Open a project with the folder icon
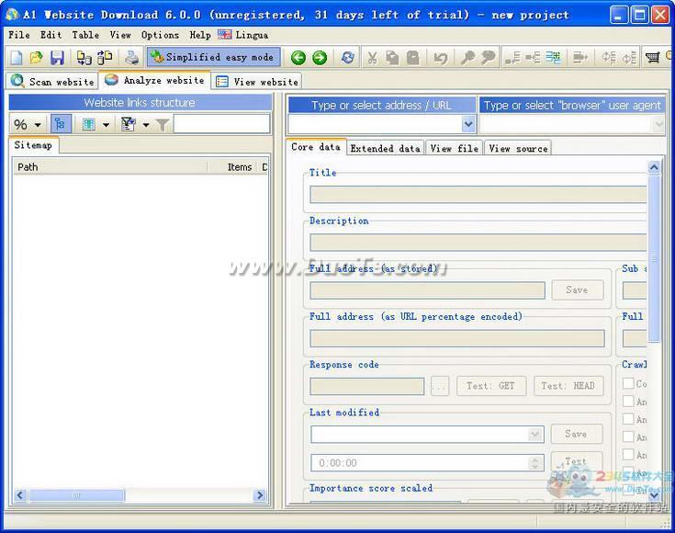This screenshot has width=675, height=533. 36,57
